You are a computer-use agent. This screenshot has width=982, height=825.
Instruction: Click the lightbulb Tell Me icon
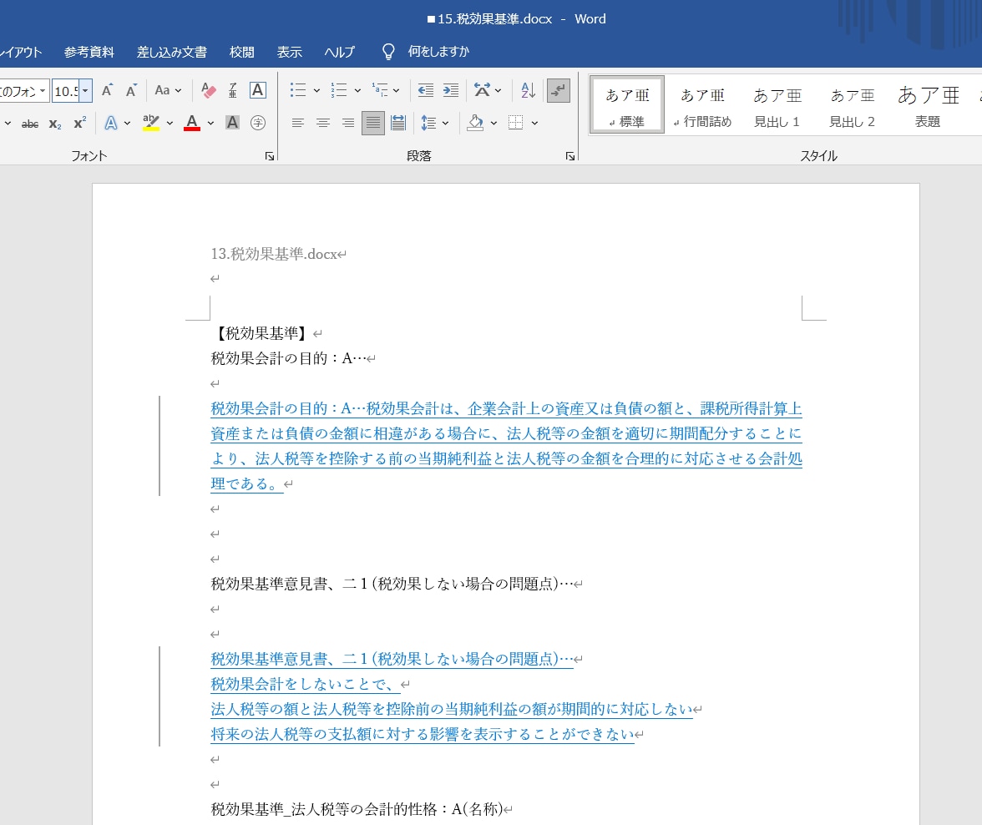[x=388, y=52]
